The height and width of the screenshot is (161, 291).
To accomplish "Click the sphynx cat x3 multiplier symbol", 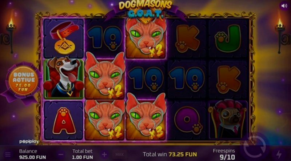I will point(146,117).
